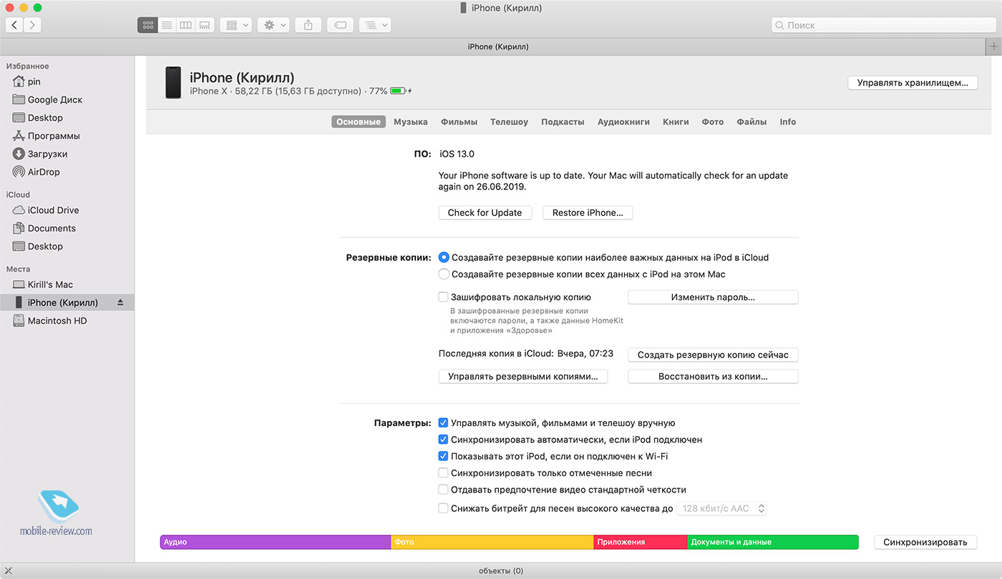Viewport: 1002px width, 579px height.
Task: Click the status bar corner tool icon
Action: tap(9, 570)
